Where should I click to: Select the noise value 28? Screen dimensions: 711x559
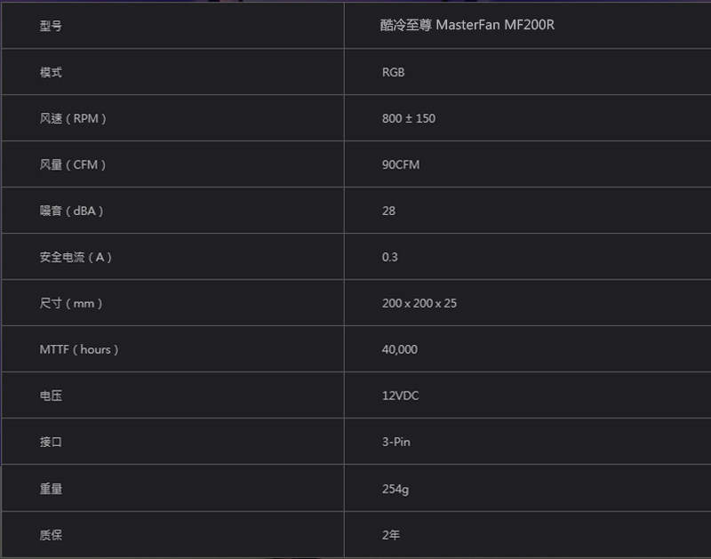click(x=388, y=211)
